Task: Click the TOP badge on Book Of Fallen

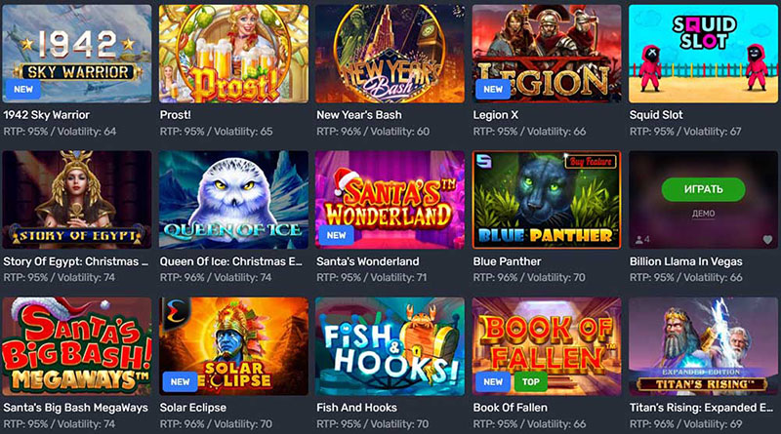Action: pos(530,381)
